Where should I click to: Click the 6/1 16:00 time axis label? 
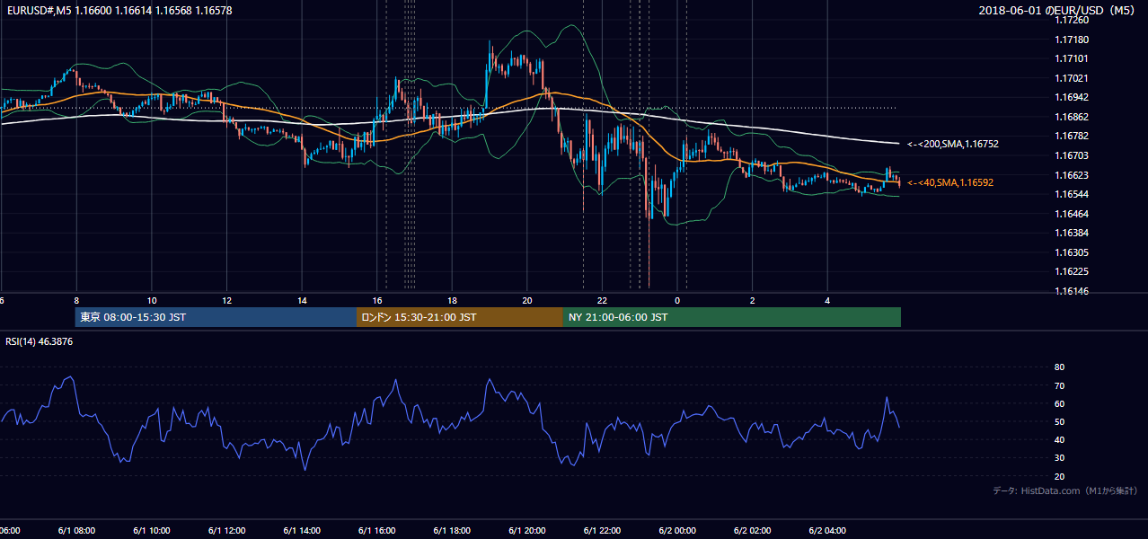[x=376, y=530]
